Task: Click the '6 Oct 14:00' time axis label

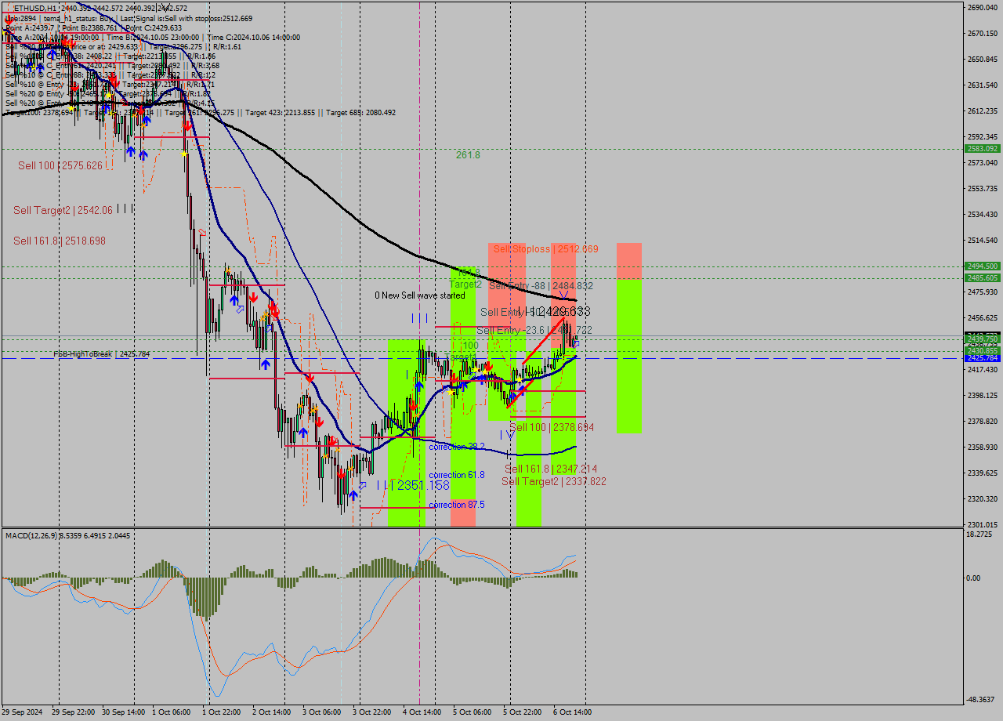Action: pos(572,712)
